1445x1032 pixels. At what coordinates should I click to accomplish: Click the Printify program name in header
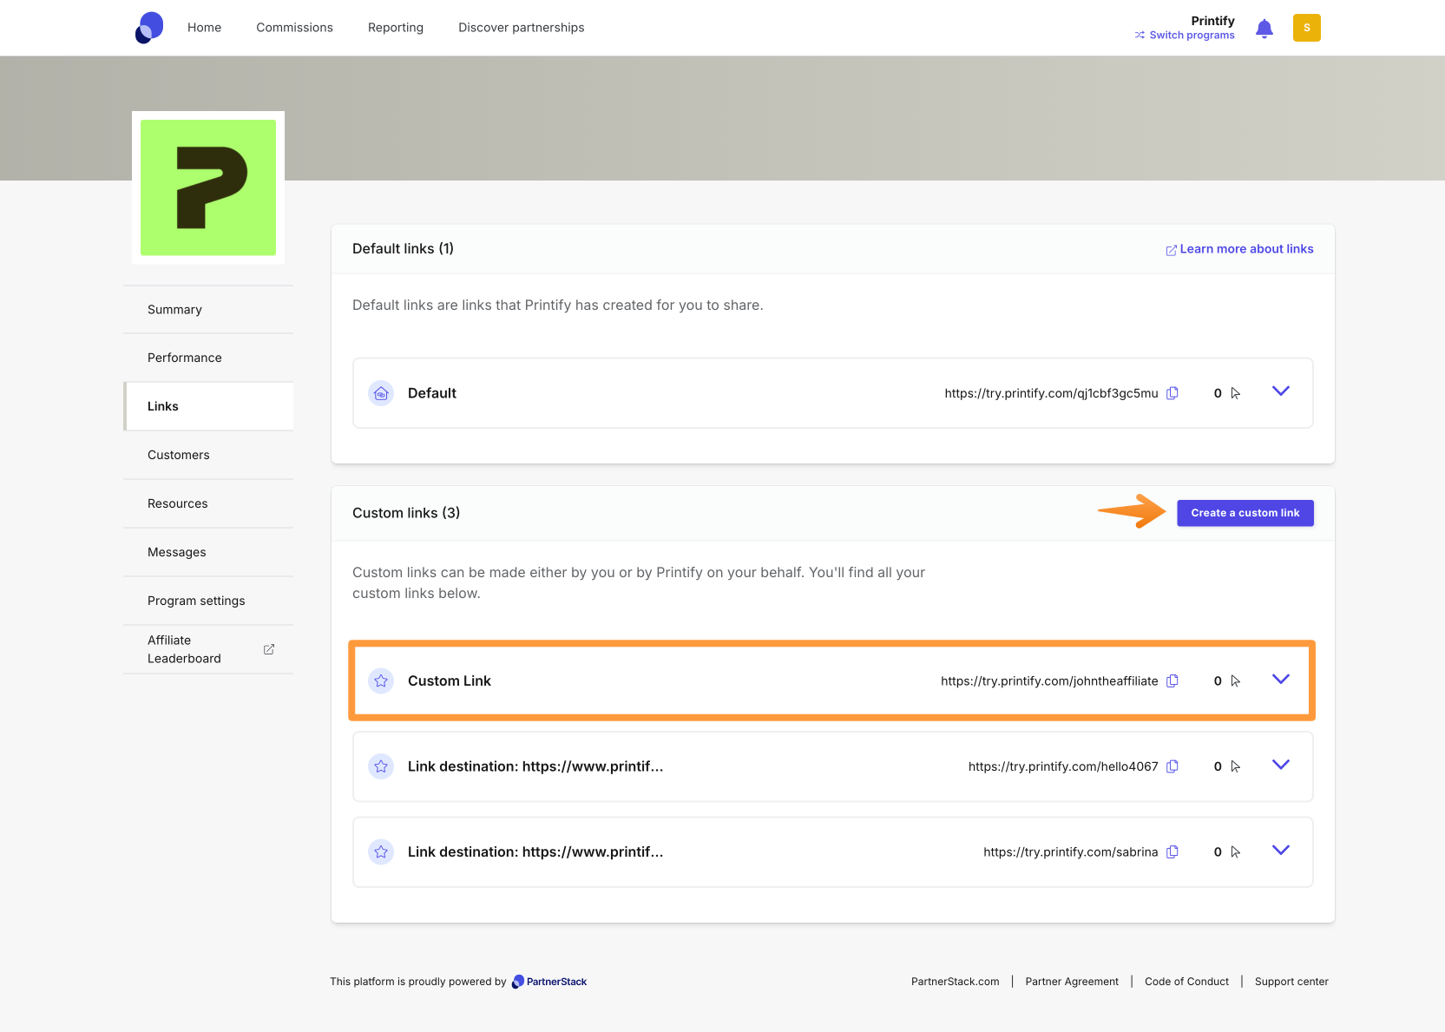[x=1212, y=21]
